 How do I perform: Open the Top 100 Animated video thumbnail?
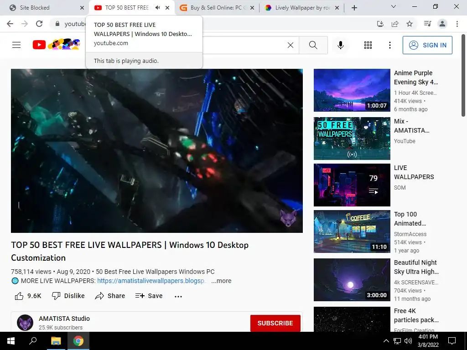352,232
